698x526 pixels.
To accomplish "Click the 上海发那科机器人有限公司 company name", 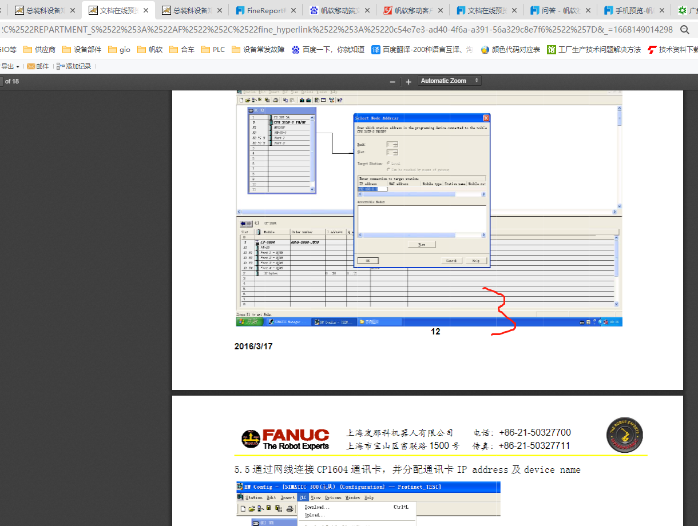I will click(x=399, y=433).
